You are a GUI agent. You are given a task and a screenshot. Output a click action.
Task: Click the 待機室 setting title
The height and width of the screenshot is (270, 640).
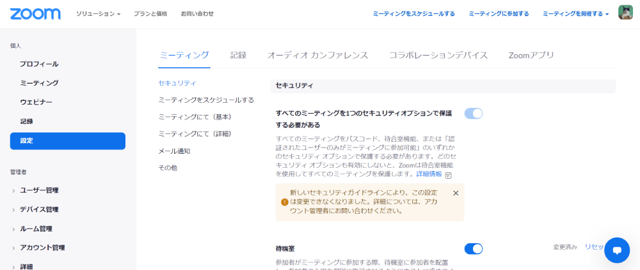pos(285,248)
